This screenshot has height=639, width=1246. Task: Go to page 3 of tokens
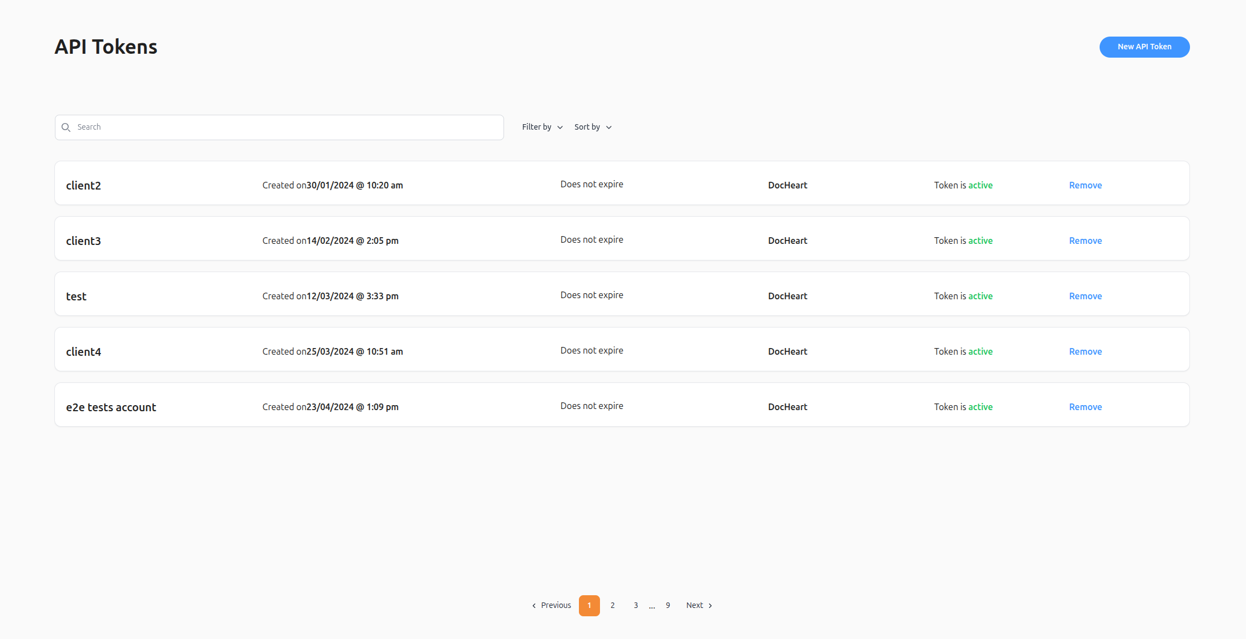[635, 605]
